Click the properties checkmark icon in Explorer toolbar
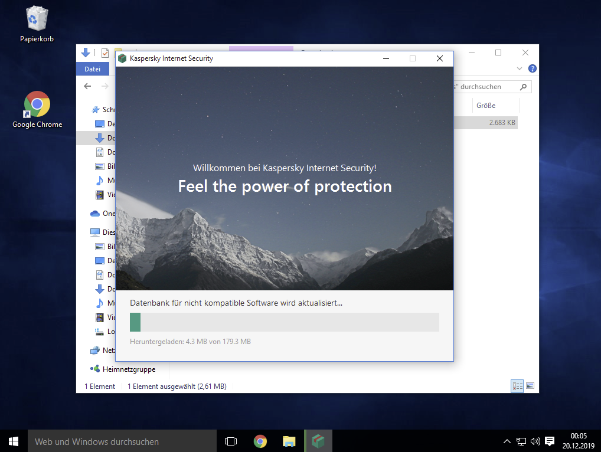This screenshot has width=601, height=452. pos(104,53)
